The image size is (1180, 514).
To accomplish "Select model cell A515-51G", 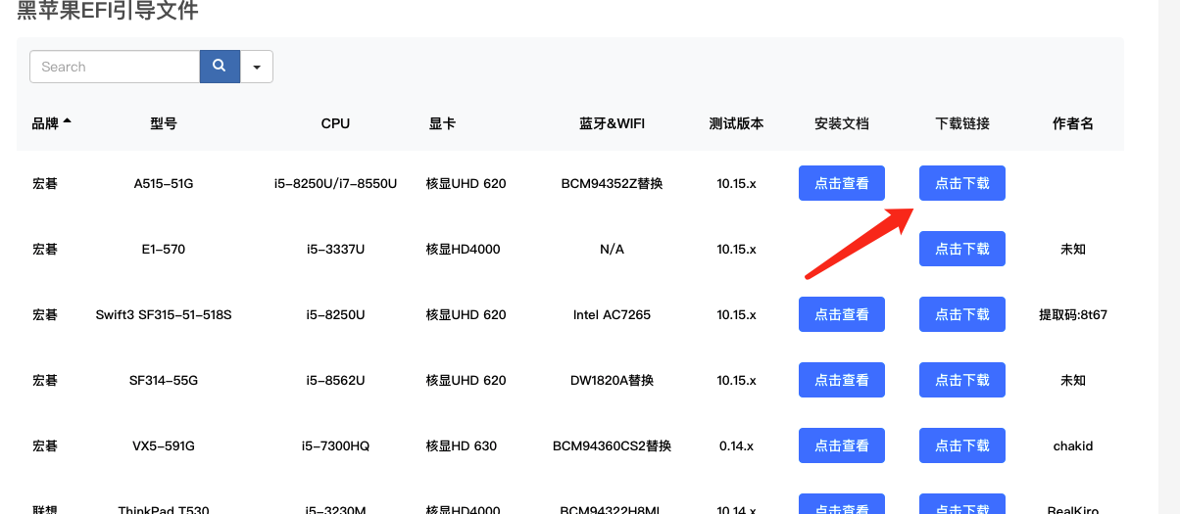I will pos(164,183).
